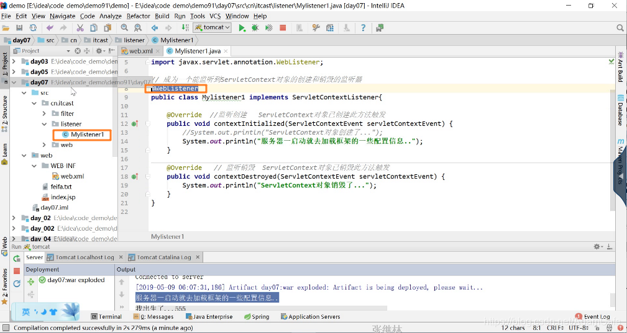Rerun tomcat from the Run panel
Viewport: 627px width, 333px height.
tap(16, 258)
